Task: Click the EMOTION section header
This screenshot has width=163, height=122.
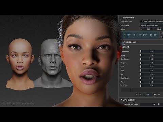Action: click(x=126, y=47)
